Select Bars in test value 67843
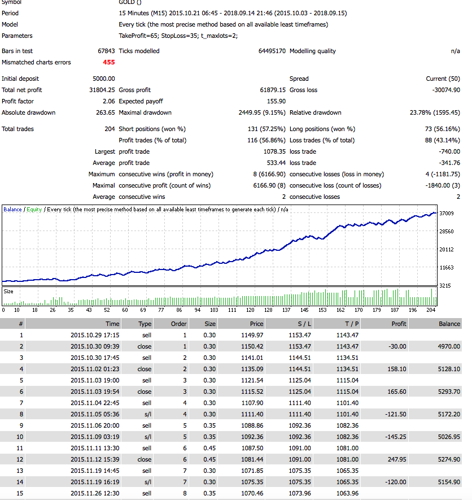472x500 pixels. tap(106, 51)
